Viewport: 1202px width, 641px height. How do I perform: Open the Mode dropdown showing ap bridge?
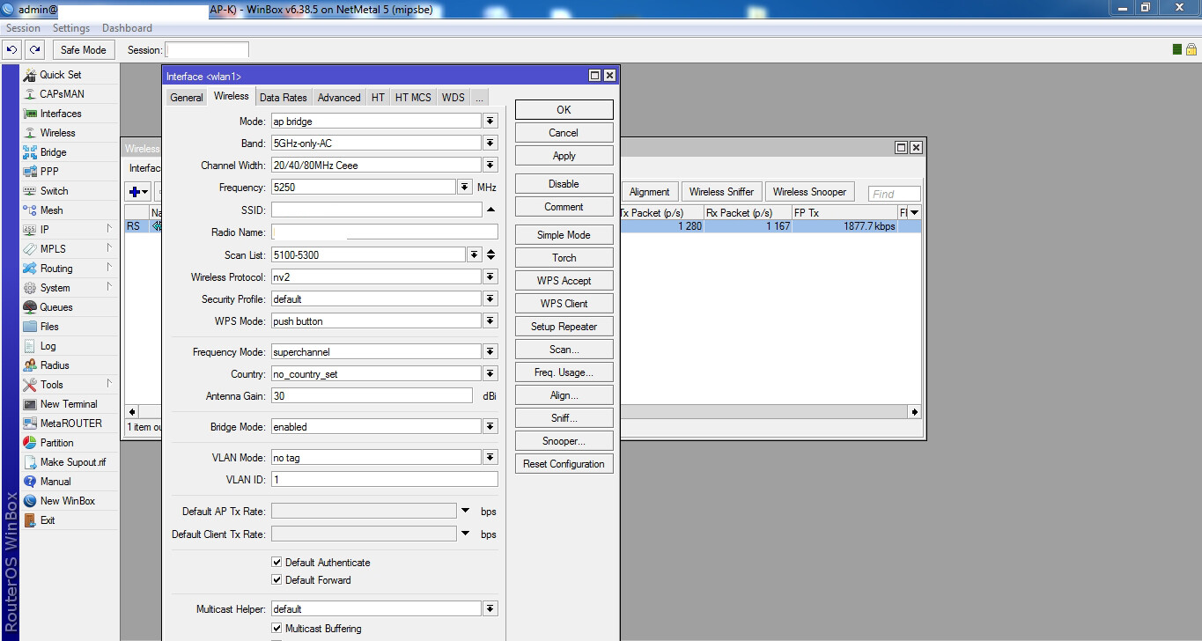(490, 121)
